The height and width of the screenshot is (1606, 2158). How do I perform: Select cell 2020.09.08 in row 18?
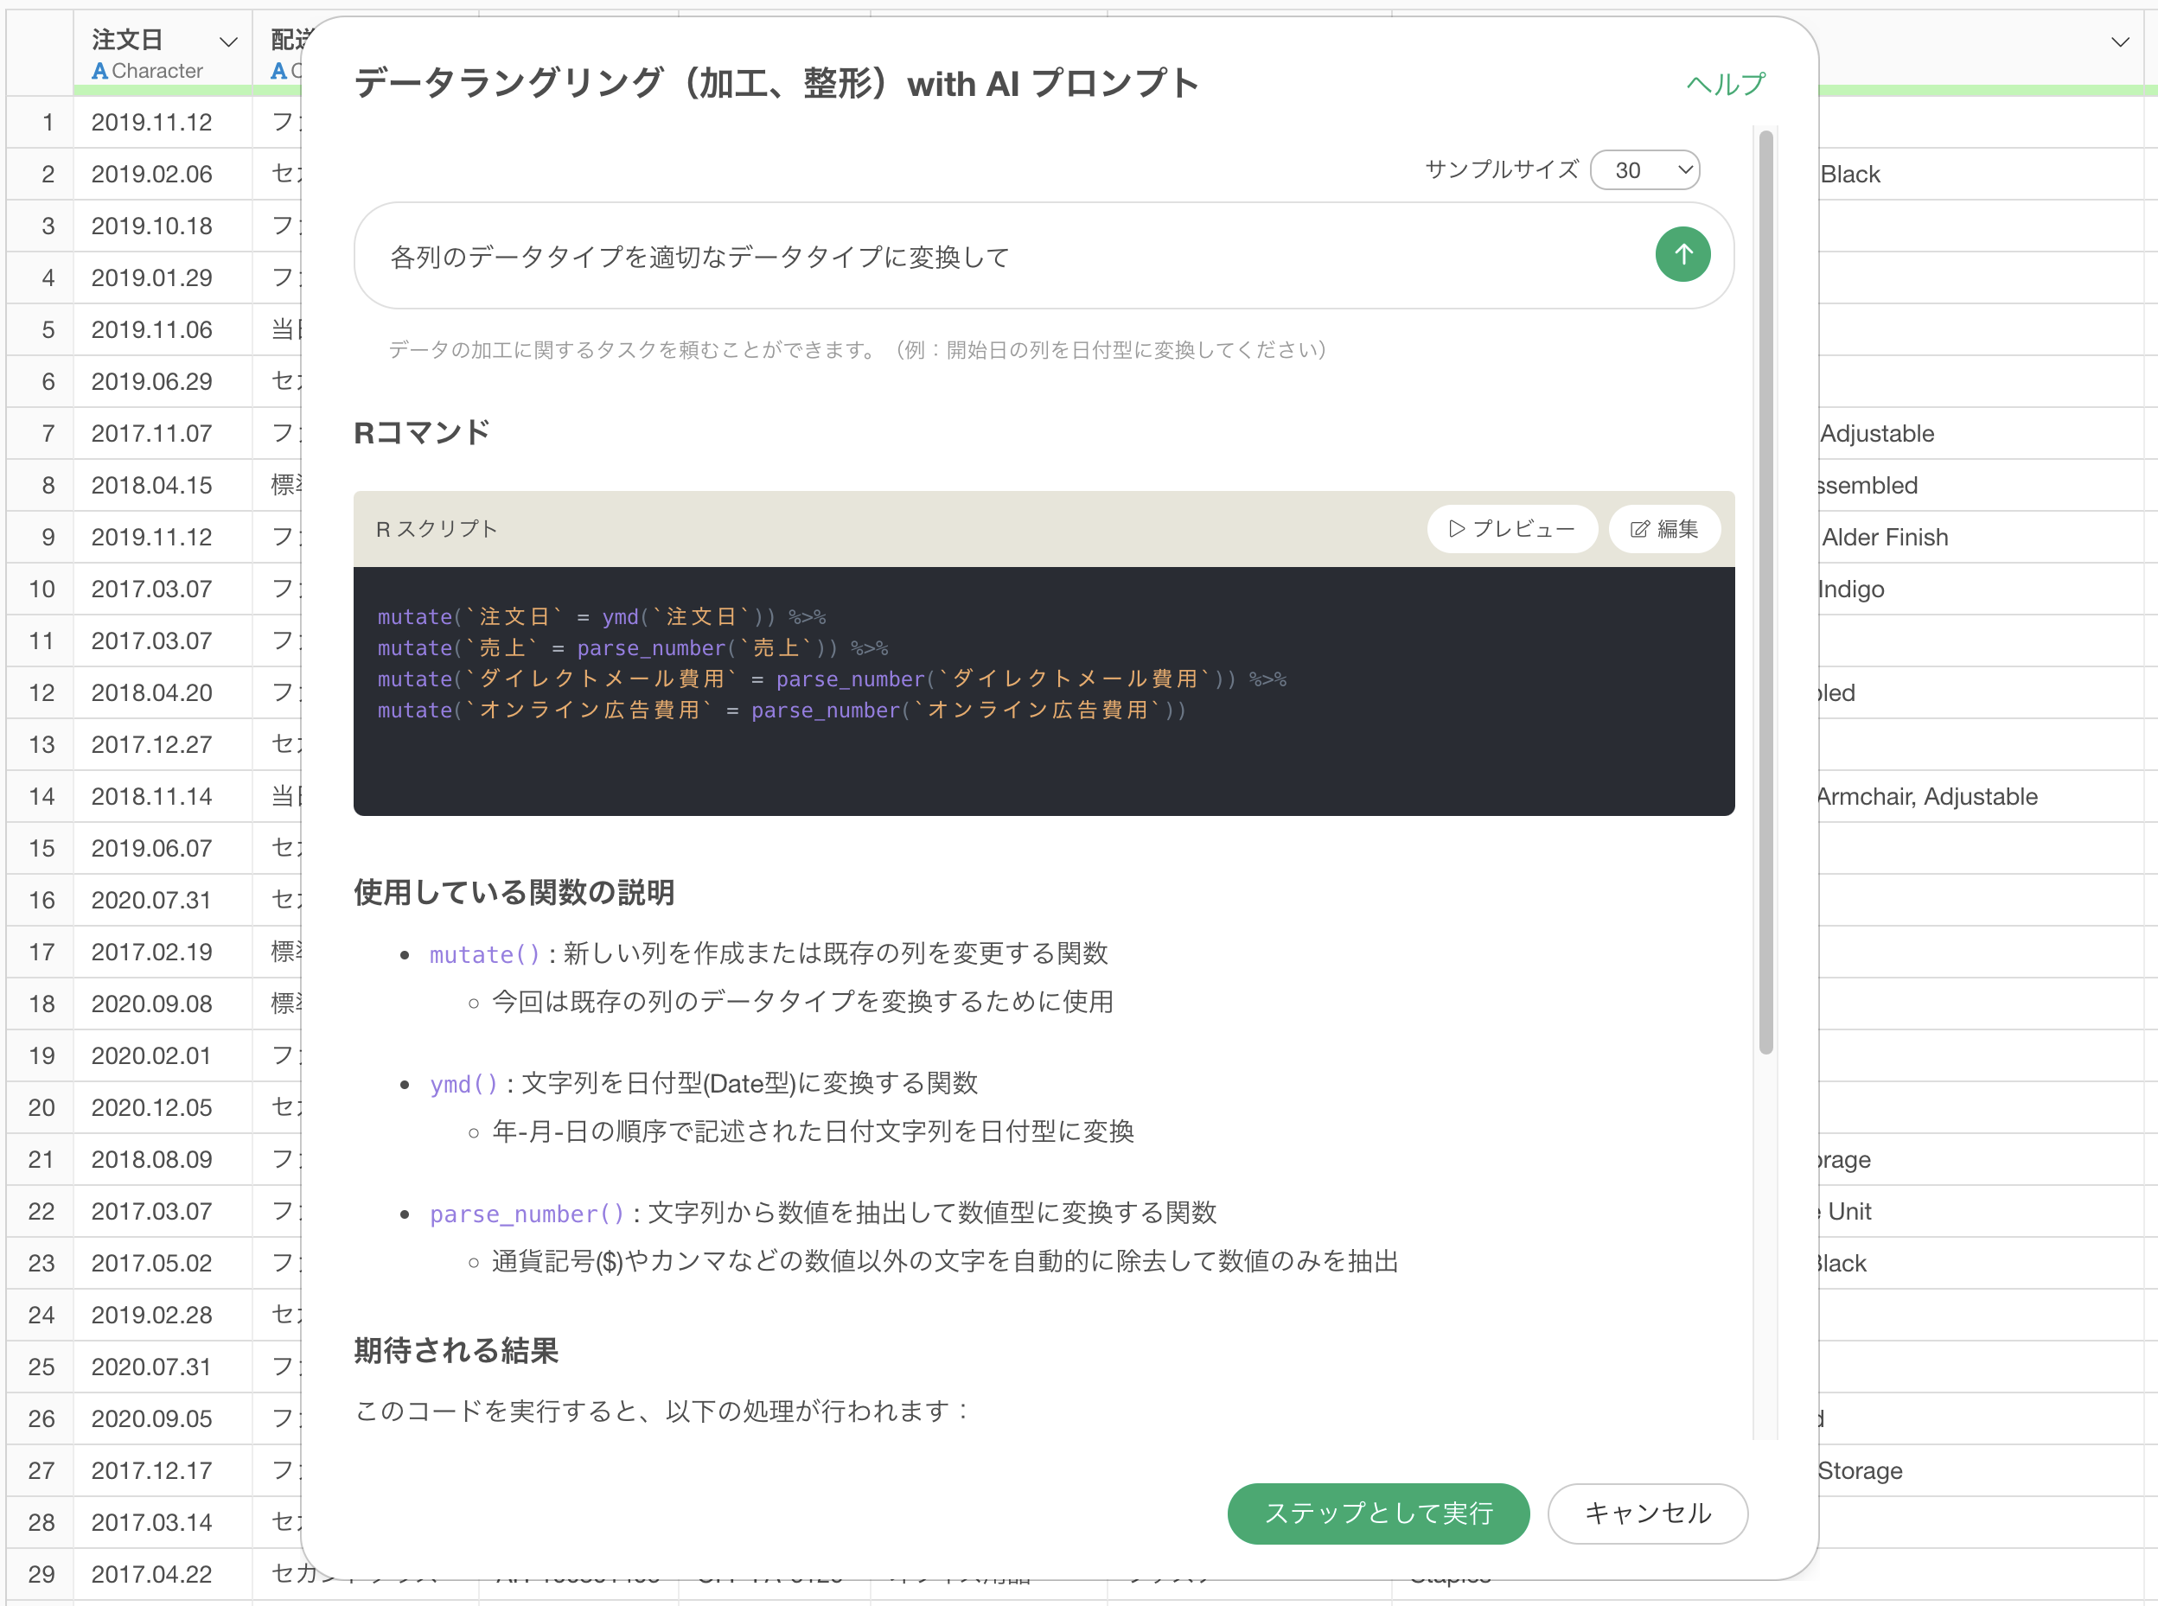click(x=163, y=1004)
